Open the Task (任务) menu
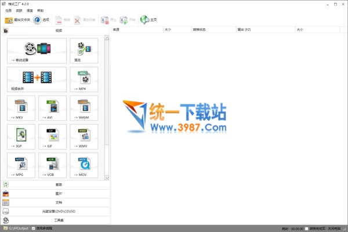348x232 pixels. click(9, 10)
